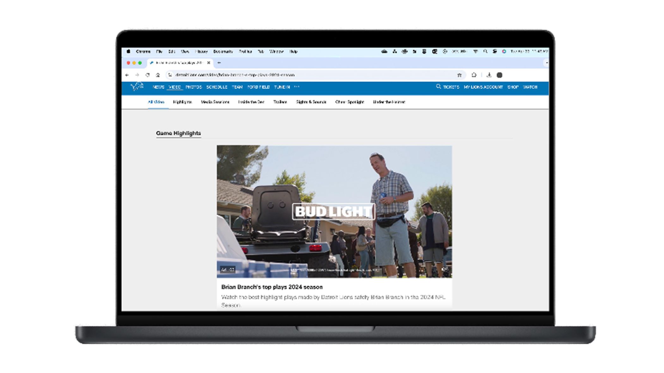Open the Chrome profile avatar

coord(500,75)
